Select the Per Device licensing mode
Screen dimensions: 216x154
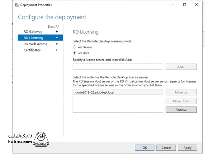[74, 47]
